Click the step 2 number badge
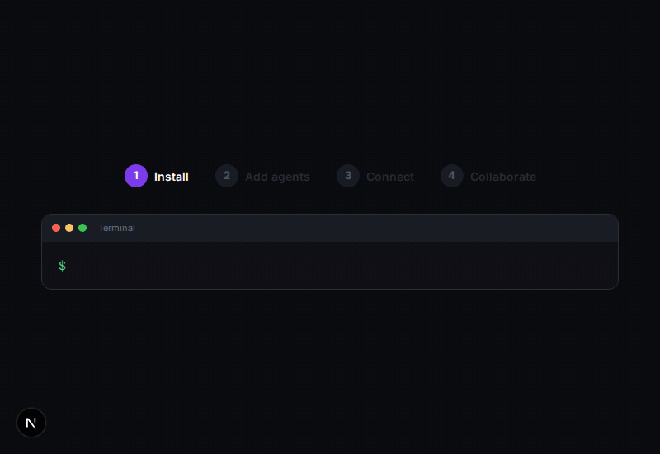 [x=227, y=176]
